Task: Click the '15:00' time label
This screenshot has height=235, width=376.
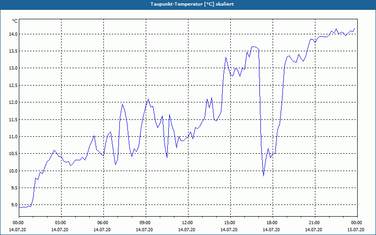Action: [230, 223]
